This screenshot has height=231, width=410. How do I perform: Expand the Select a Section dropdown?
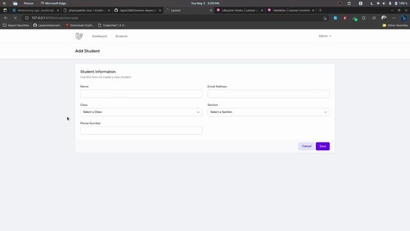point(268,112)
